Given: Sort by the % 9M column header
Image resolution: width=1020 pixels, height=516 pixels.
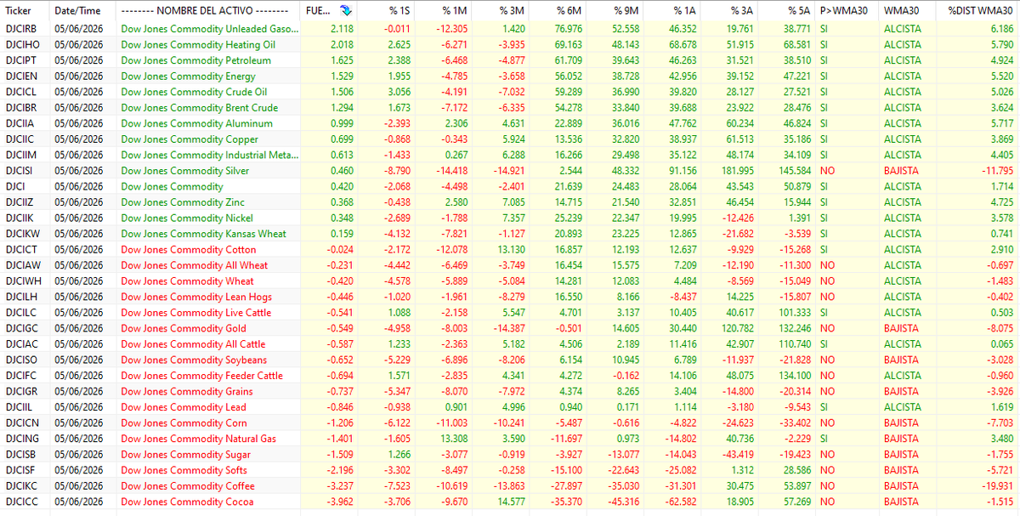Looking at the screenshot, I should [x=627, y=11].
